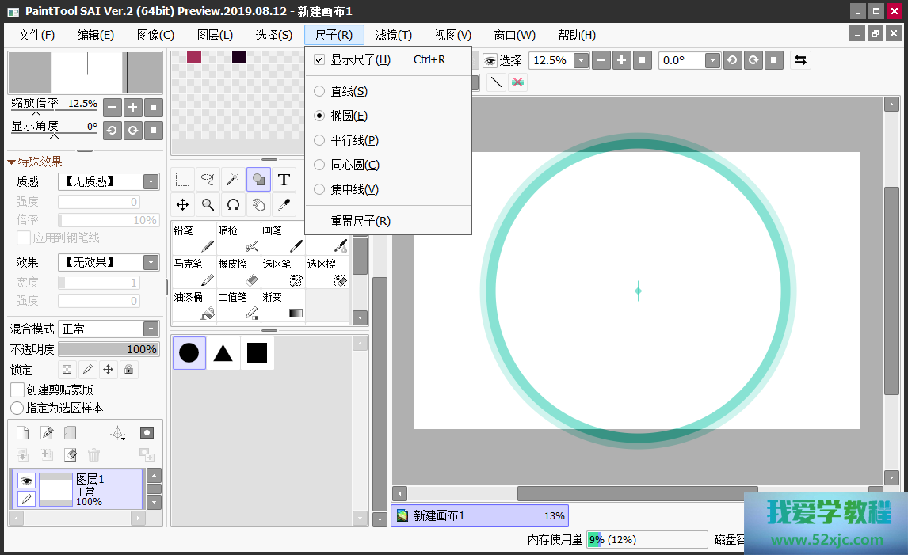
Task: Expand the 质感 texture dropdown
Action: [151, 181]
